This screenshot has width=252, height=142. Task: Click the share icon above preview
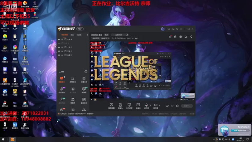[191, 37]
